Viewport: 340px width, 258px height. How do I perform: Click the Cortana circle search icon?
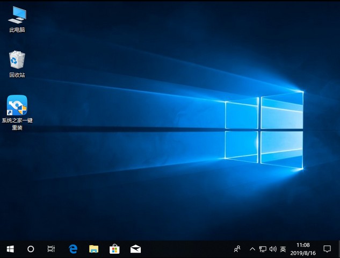[x=31, y=249]
